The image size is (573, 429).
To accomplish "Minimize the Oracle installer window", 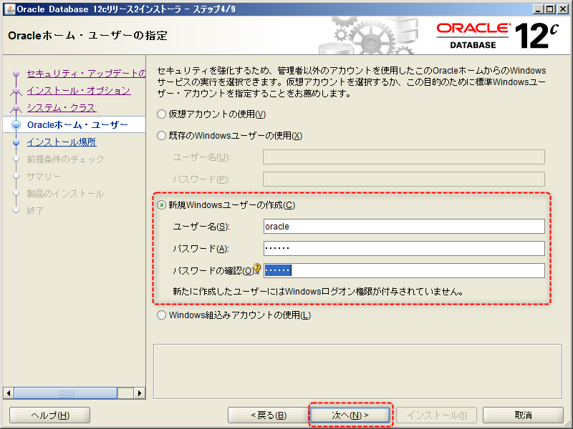I will click(x=538, y=9).
